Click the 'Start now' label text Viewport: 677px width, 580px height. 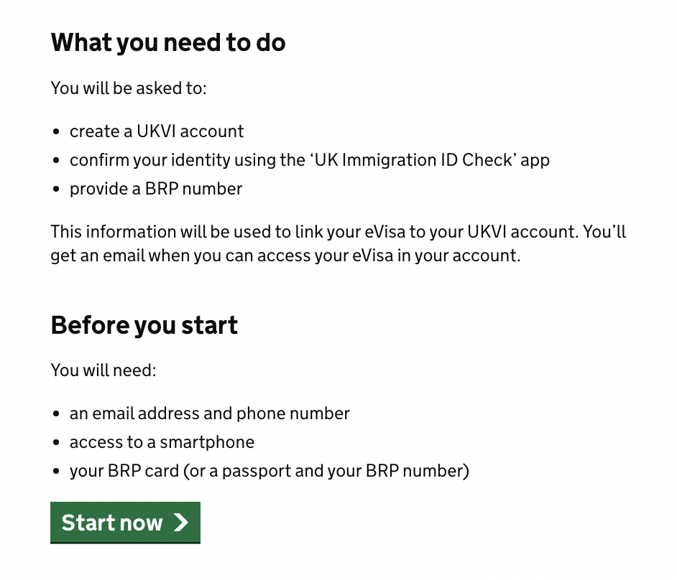tap(112, 523)
